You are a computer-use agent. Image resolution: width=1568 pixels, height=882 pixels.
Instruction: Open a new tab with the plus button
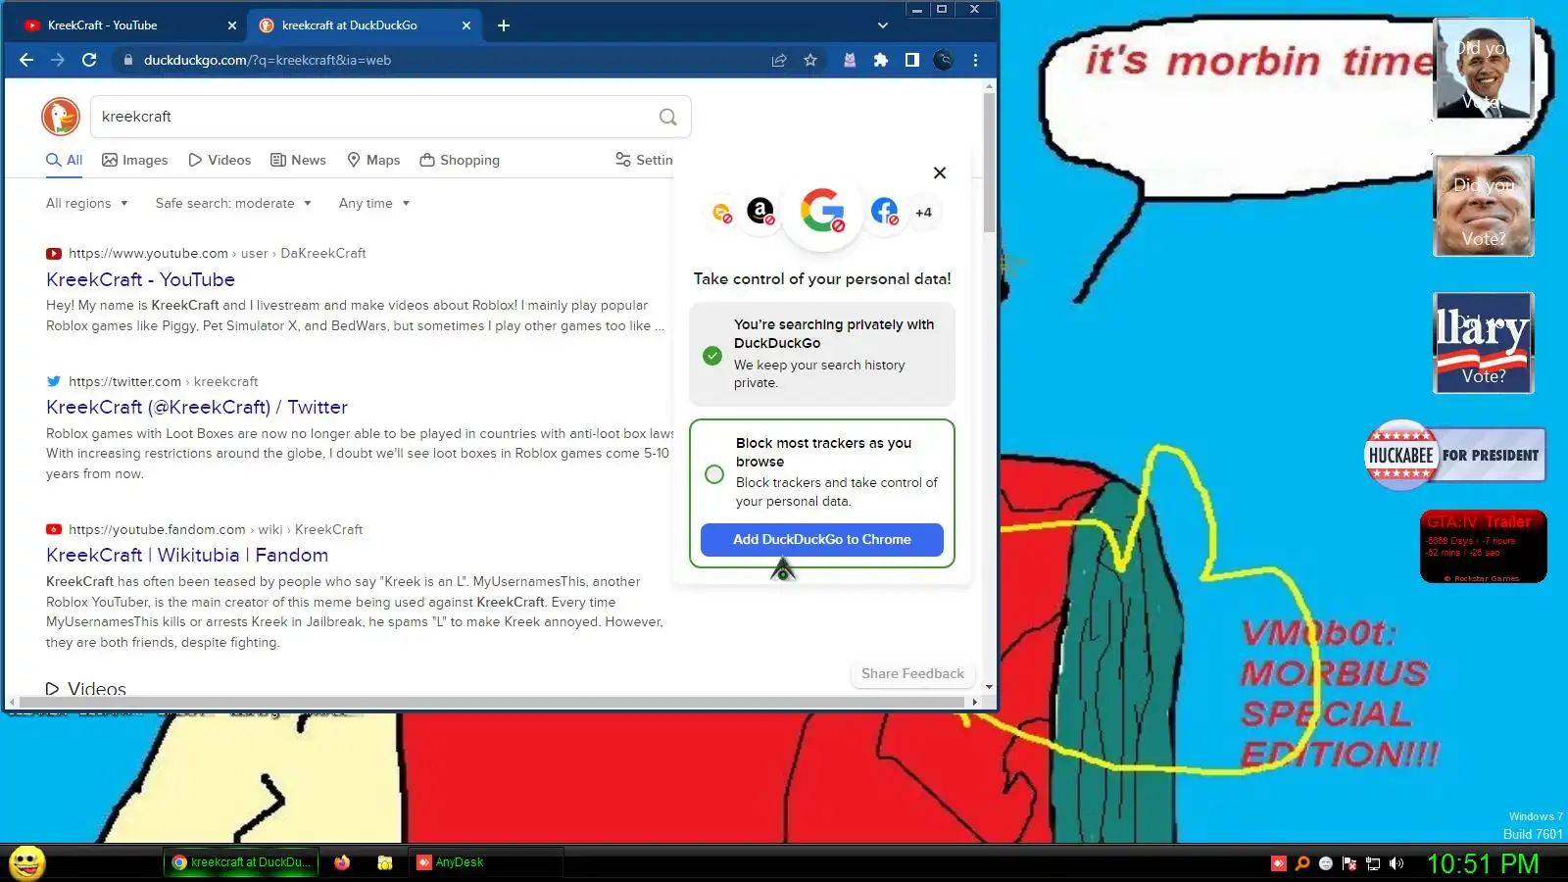click(504, 25)
